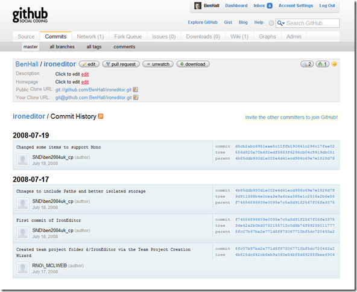Click author avatar for 'Changed some items' commit
The height and width of the screenshot is (292, 357).
[x=23, y=160]
